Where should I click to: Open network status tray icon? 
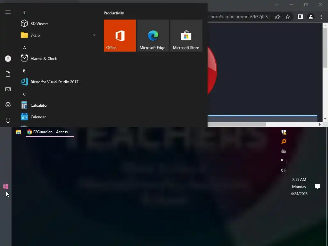click(x=284, y=161)
